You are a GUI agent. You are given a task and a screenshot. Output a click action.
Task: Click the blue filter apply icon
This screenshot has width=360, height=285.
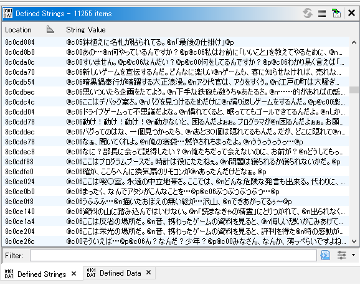coord(325,255)
